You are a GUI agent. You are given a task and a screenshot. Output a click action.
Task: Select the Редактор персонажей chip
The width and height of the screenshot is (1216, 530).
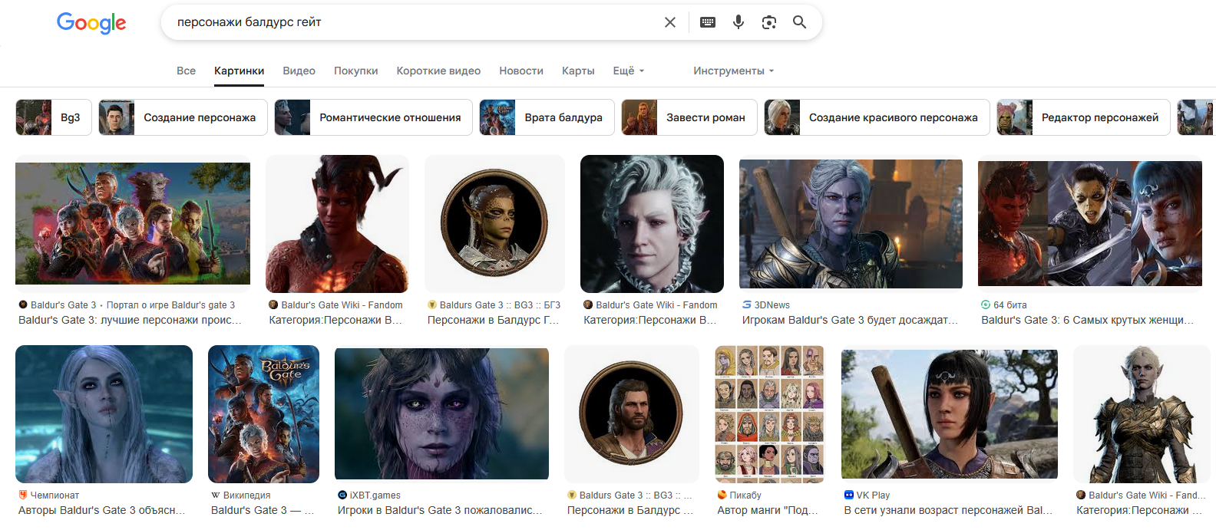point(1083,117)
